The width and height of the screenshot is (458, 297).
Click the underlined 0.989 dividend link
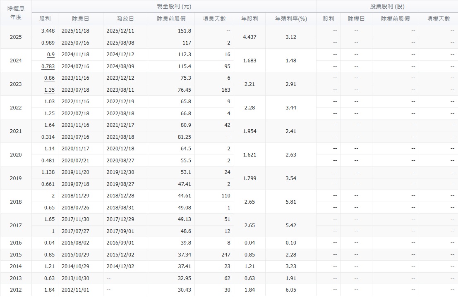48,43
